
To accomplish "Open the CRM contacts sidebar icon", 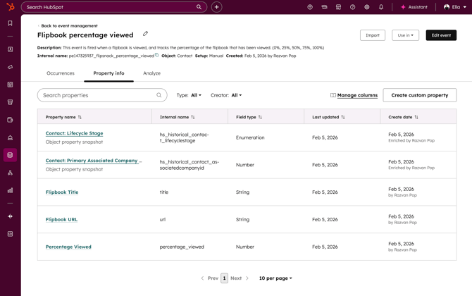I will 11,49.
